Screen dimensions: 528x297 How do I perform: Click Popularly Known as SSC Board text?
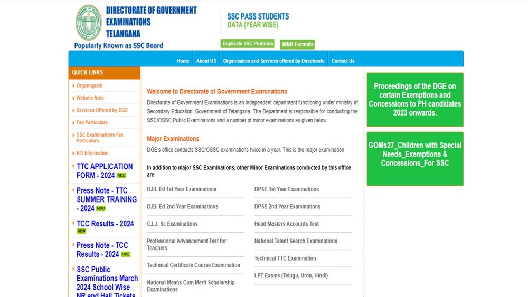click(x=118, y=46)
